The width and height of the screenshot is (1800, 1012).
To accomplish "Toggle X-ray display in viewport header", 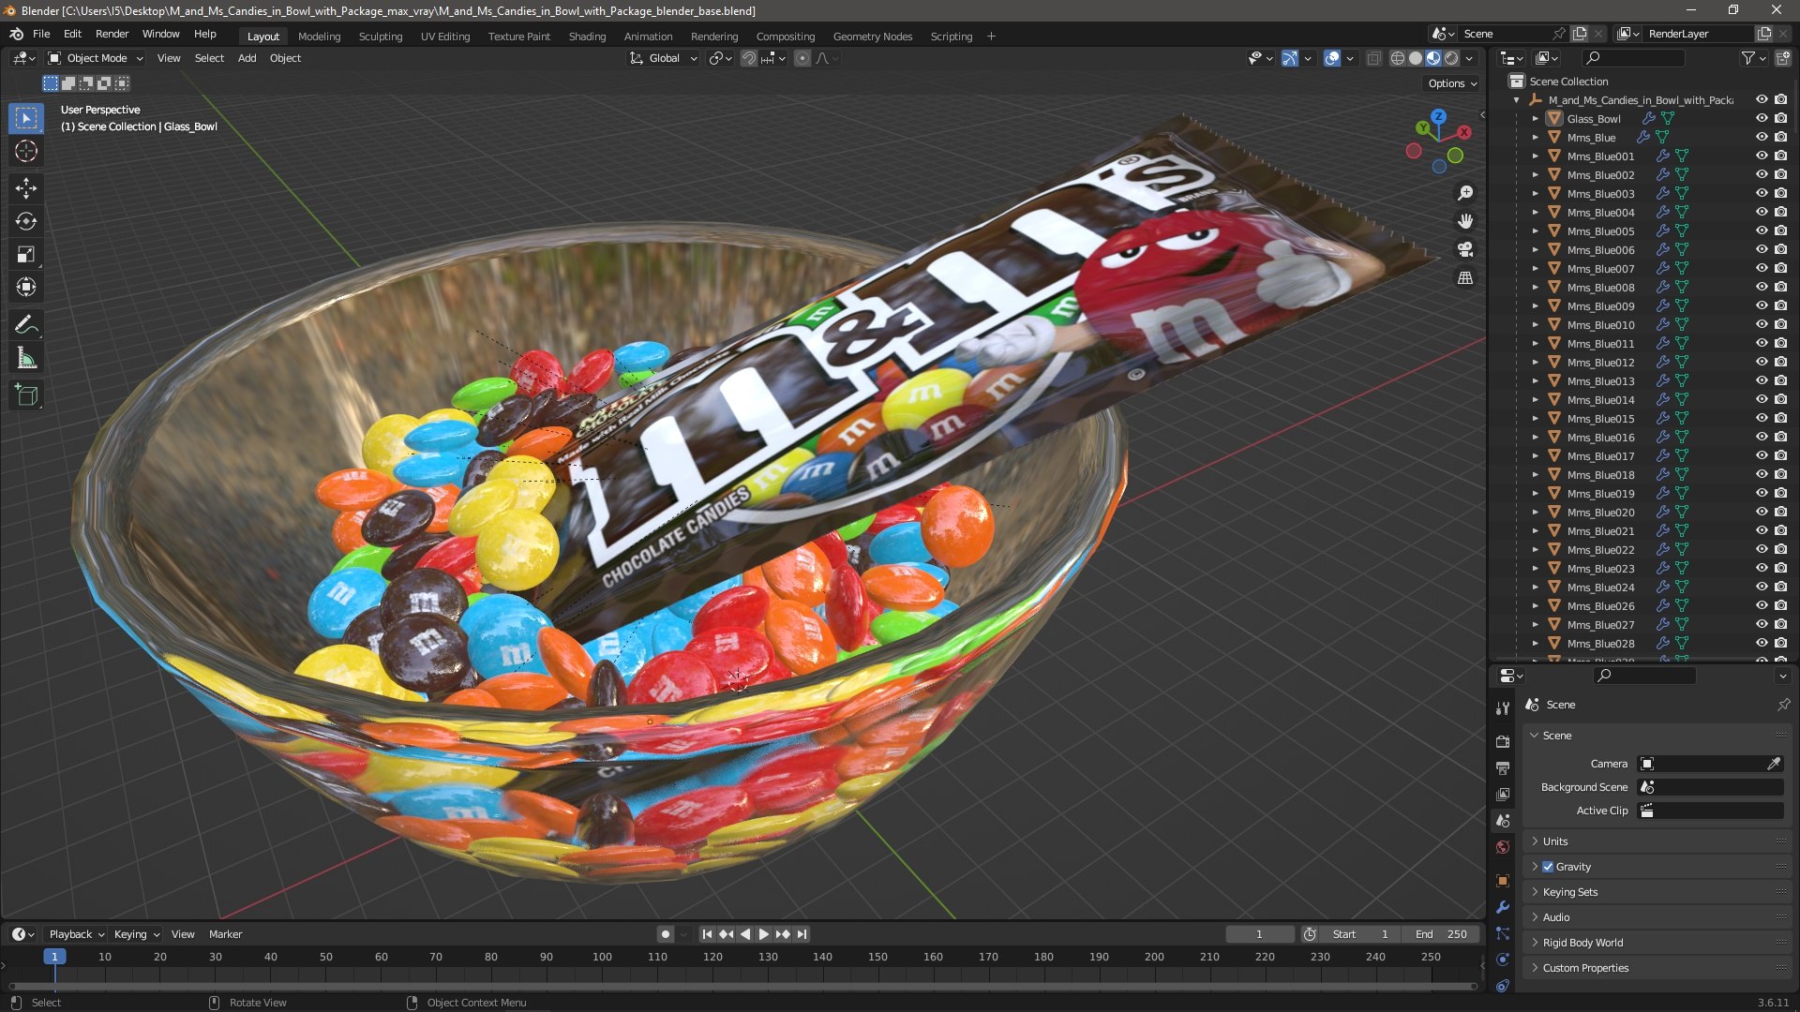I will click(1373, 58).
